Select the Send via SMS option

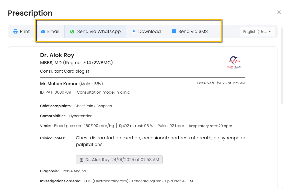point(193,31)
